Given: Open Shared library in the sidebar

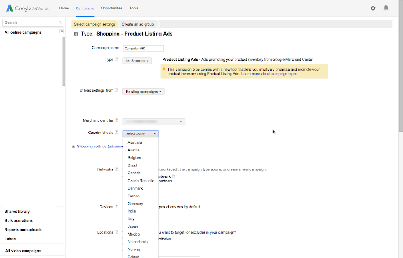Looking at the screenshot, I should (17, 211).
